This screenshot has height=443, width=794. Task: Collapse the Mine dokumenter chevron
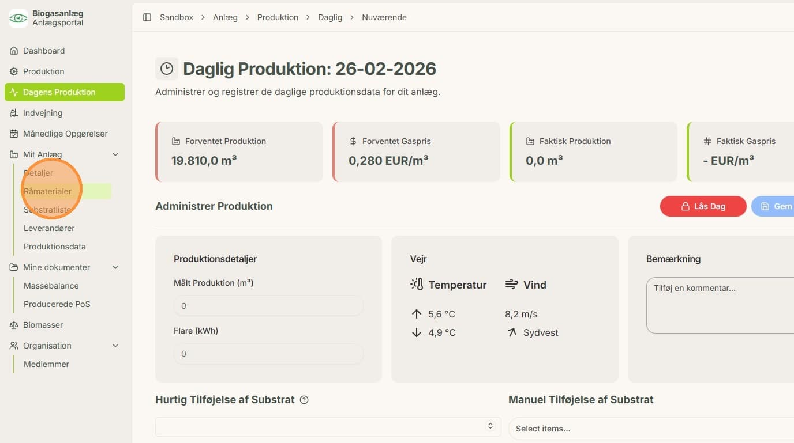pyautogui.click(x=115, y=267)
